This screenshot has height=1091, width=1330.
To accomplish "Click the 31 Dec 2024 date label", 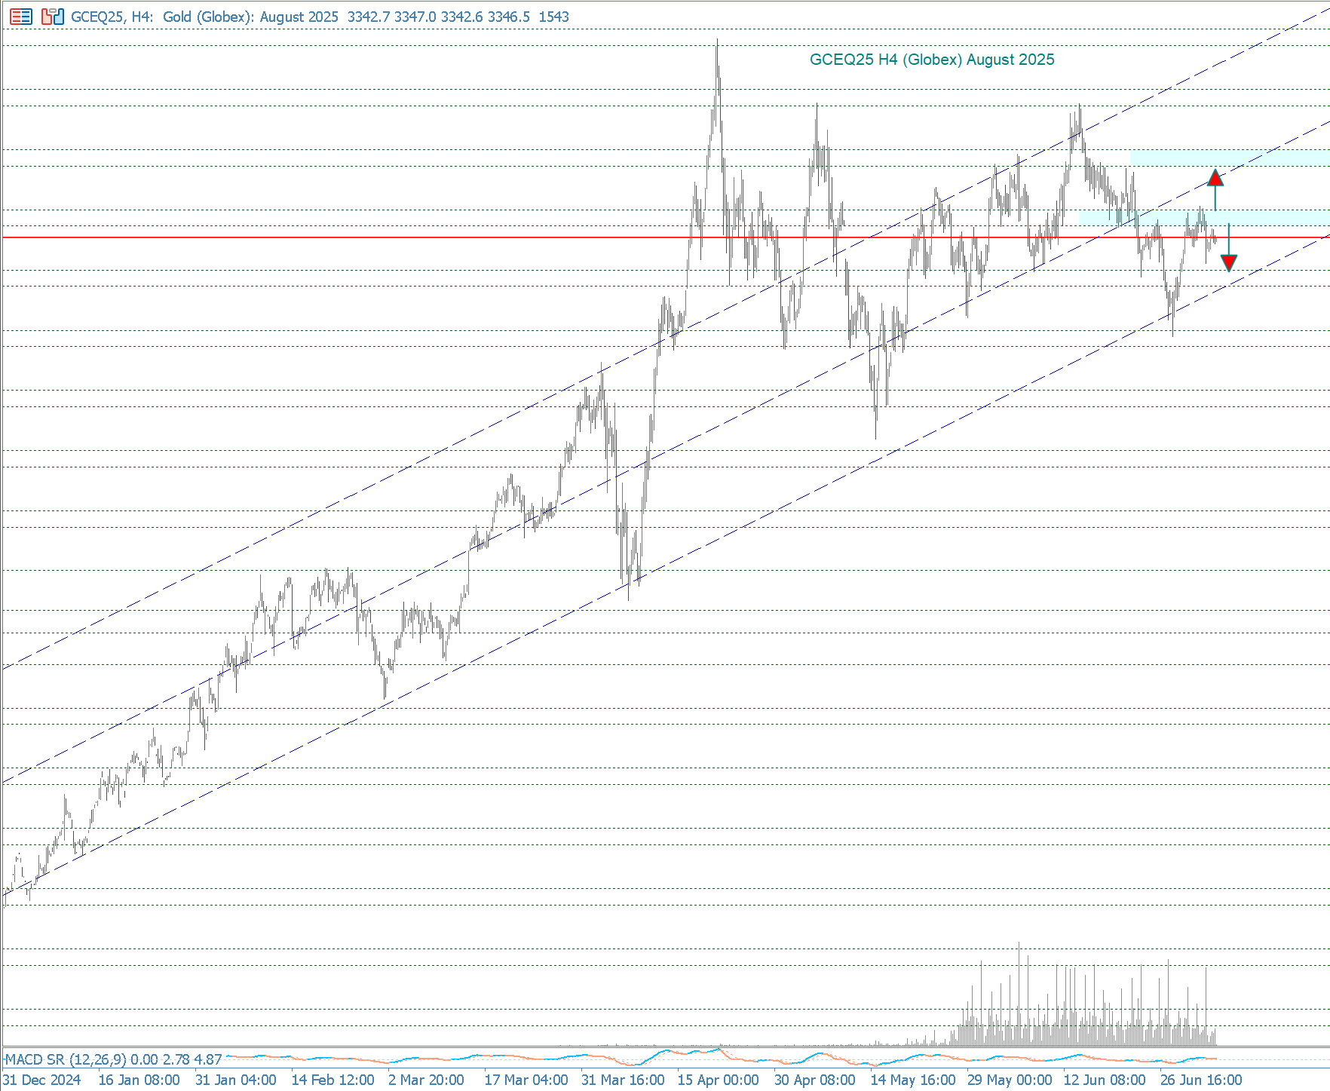I will click(42, 1080).
